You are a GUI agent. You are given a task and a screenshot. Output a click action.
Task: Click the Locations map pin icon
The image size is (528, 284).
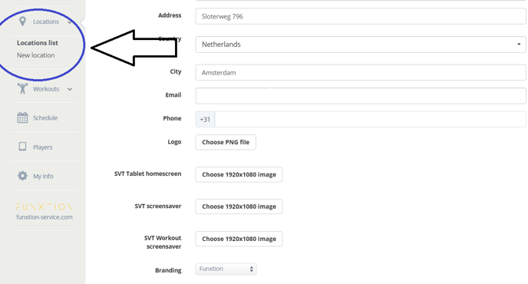(x=22, y=21)
